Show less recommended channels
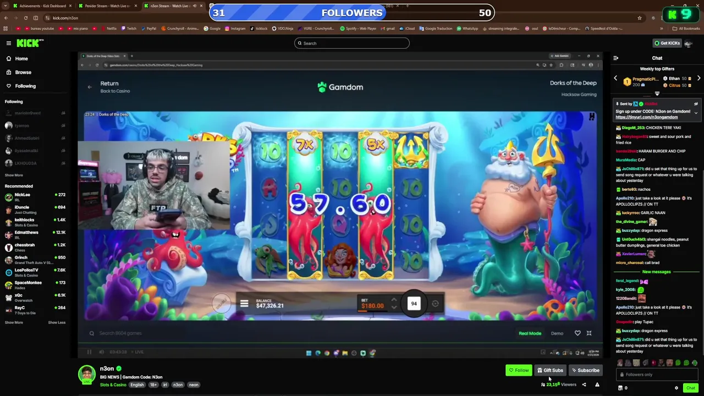 tap(57, 322)
